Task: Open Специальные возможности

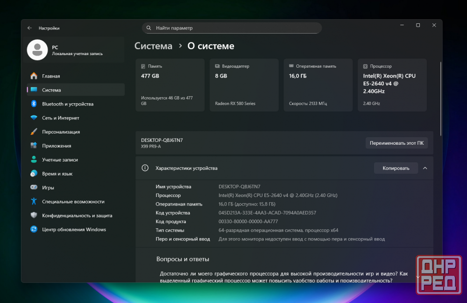Action: pyautogui.click(x=76, y=202)
